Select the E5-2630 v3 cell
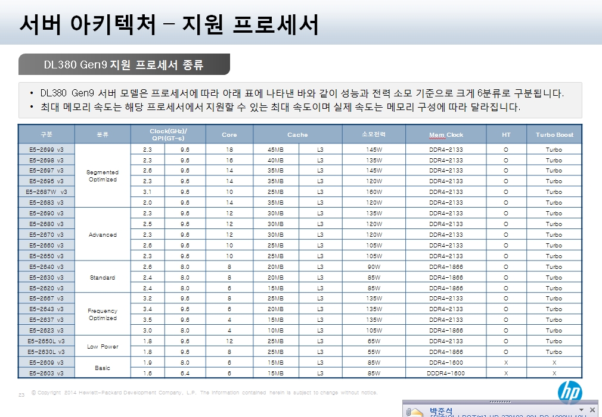 pyautogui.click(x=46, y=277)
